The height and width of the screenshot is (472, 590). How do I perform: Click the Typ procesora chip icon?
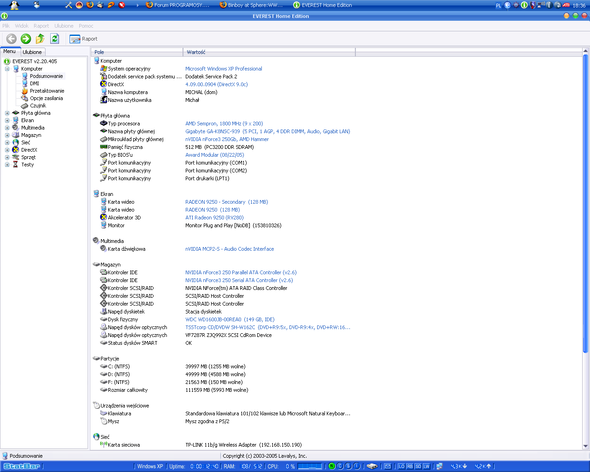[104, 124]
